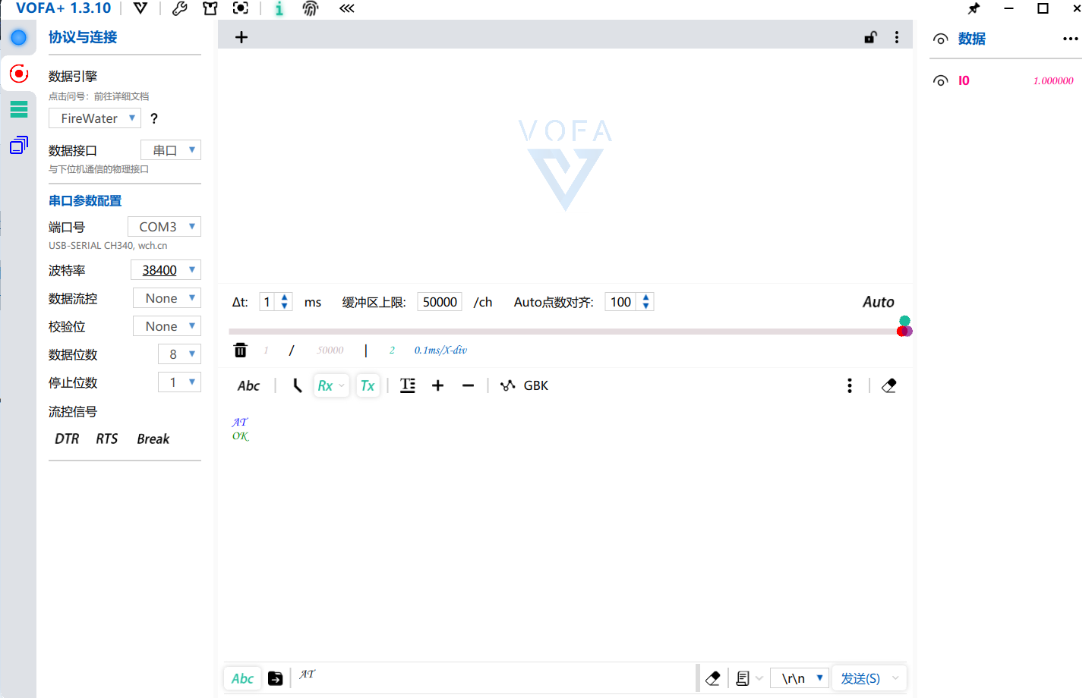Click the 发送(S) send button

click(x=860, y=678)
